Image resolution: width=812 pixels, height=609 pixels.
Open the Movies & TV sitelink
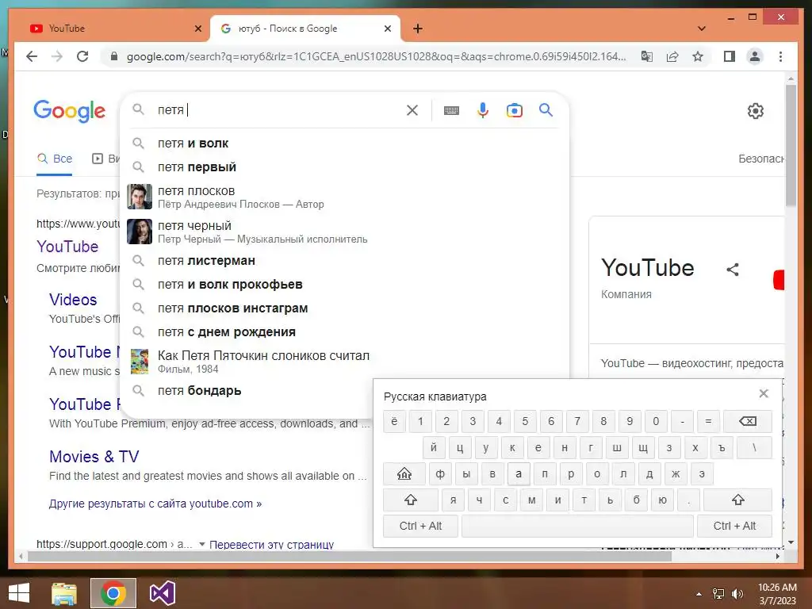click(94, 456)
